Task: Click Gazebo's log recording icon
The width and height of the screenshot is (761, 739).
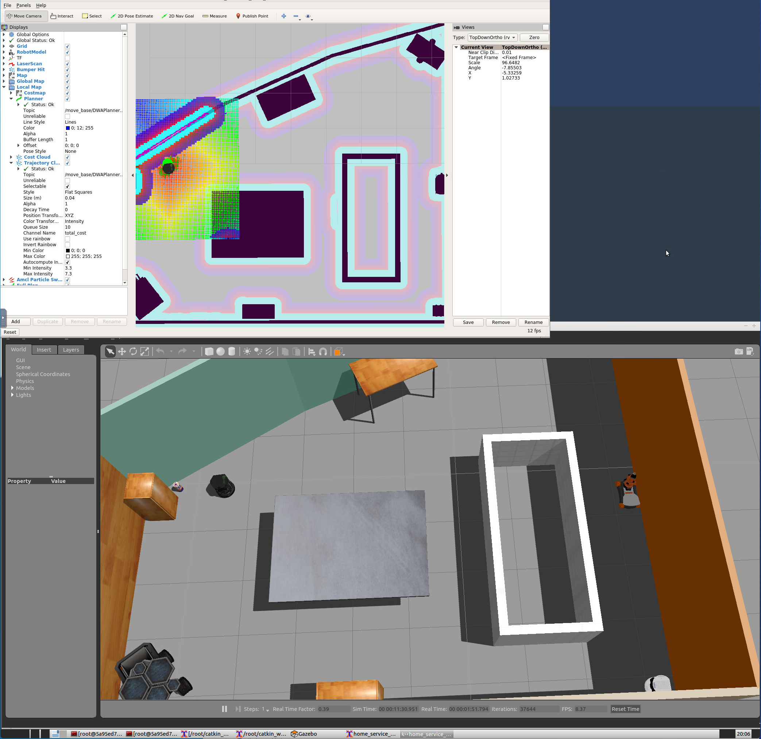Action: coord(750,352)
